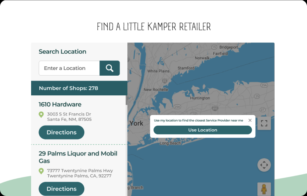Select 29 Palms Liquor and Mobil Gas title
The height and width of the screenshot is (196, 307).
(78, 157)
